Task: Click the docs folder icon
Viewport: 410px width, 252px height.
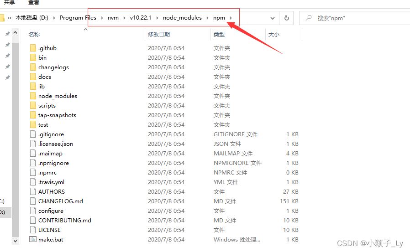Action: (x=33, y=77)
